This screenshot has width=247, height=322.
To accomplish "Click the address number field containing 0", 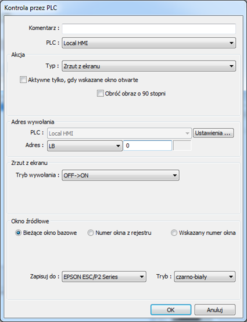I will (x=148, y=146).
